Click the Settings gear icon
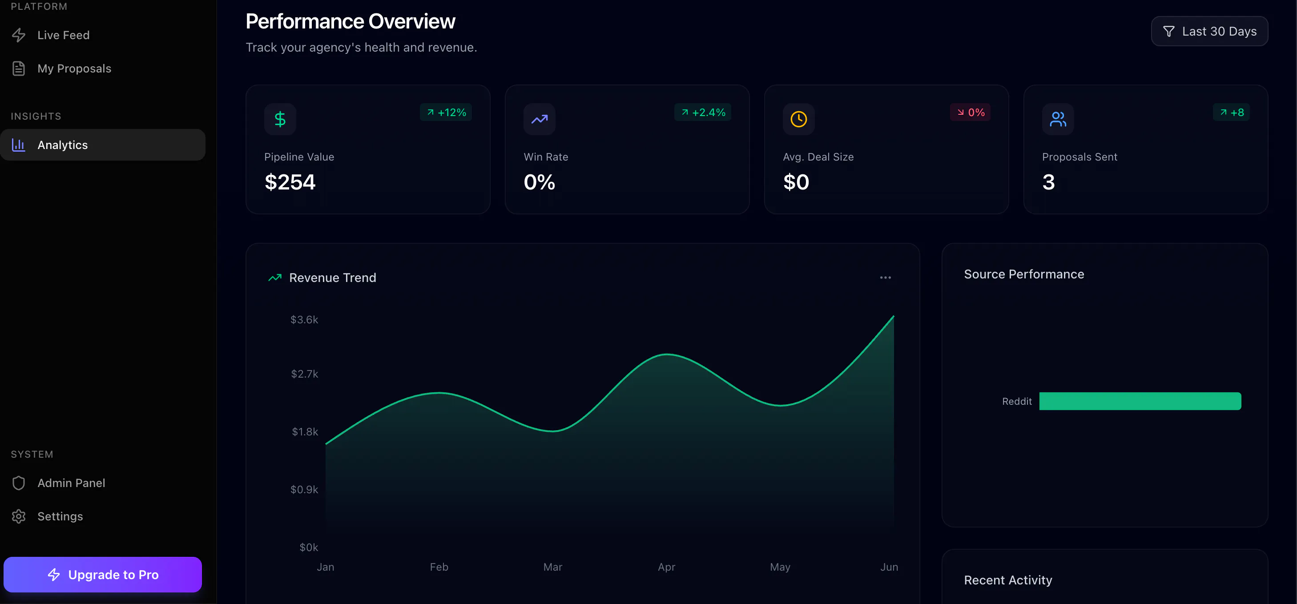Image resolution: width=1297 pixels, height=604 pixels. pos(19,516)
